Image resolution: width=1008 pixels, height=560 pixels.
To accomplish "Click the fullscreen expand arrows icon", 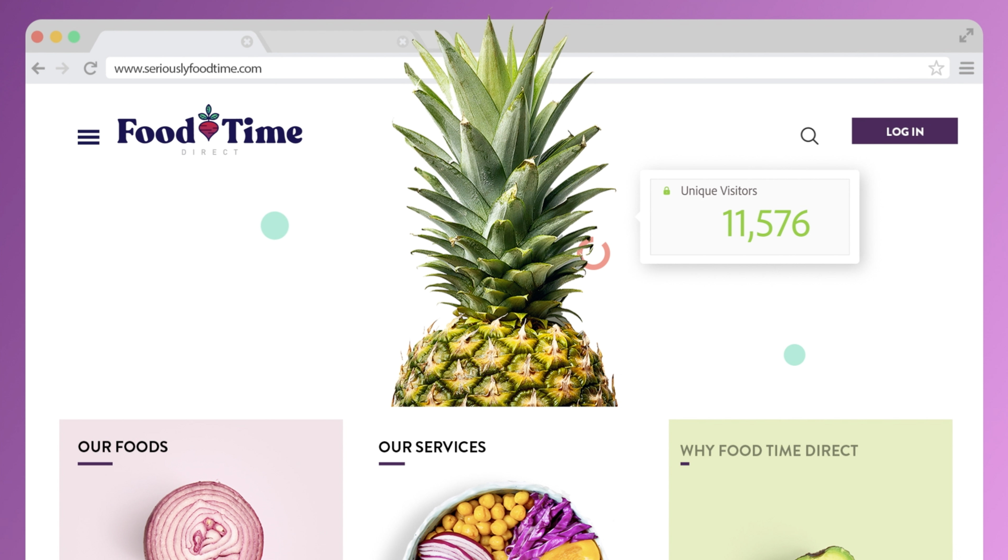I will point(966,36).
